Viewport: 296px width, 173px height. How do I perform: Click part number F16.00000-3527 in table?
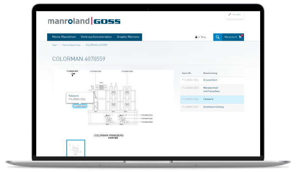[x=190, y=107]
